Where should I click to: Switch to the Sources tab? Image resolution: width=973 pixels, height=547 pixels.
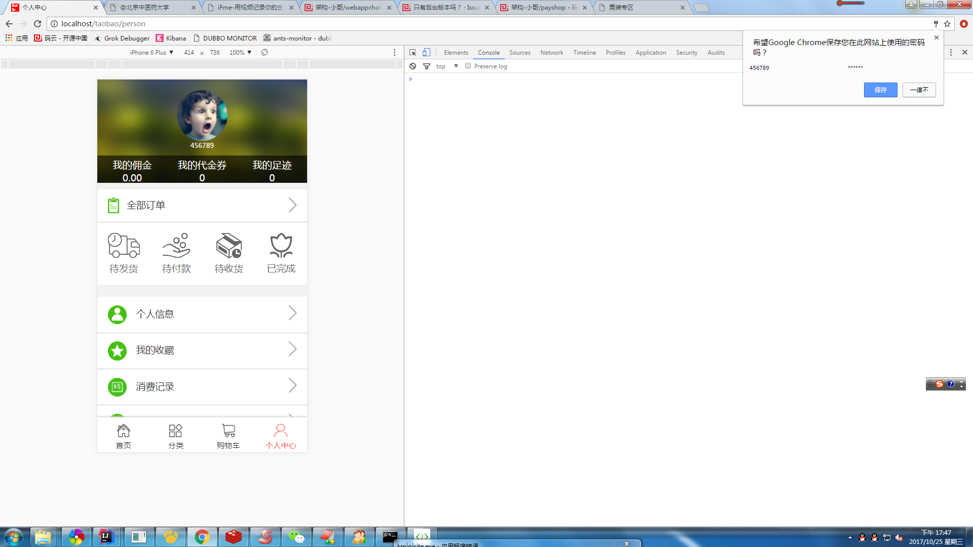click(520, 53)
